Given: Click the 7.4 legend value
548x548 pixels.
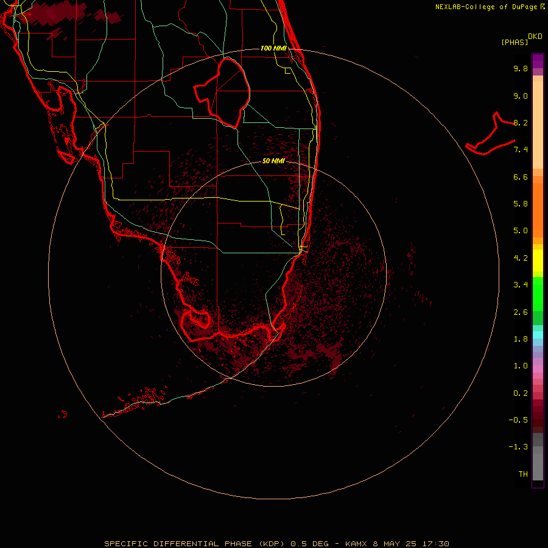Looking at the screenshot, I should 521,150.
